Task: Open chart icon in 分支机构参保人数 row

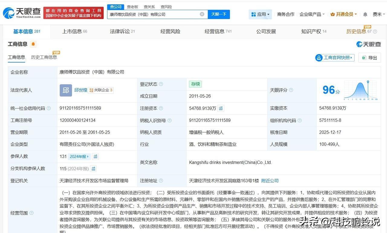Action: (x=93, y=168)
